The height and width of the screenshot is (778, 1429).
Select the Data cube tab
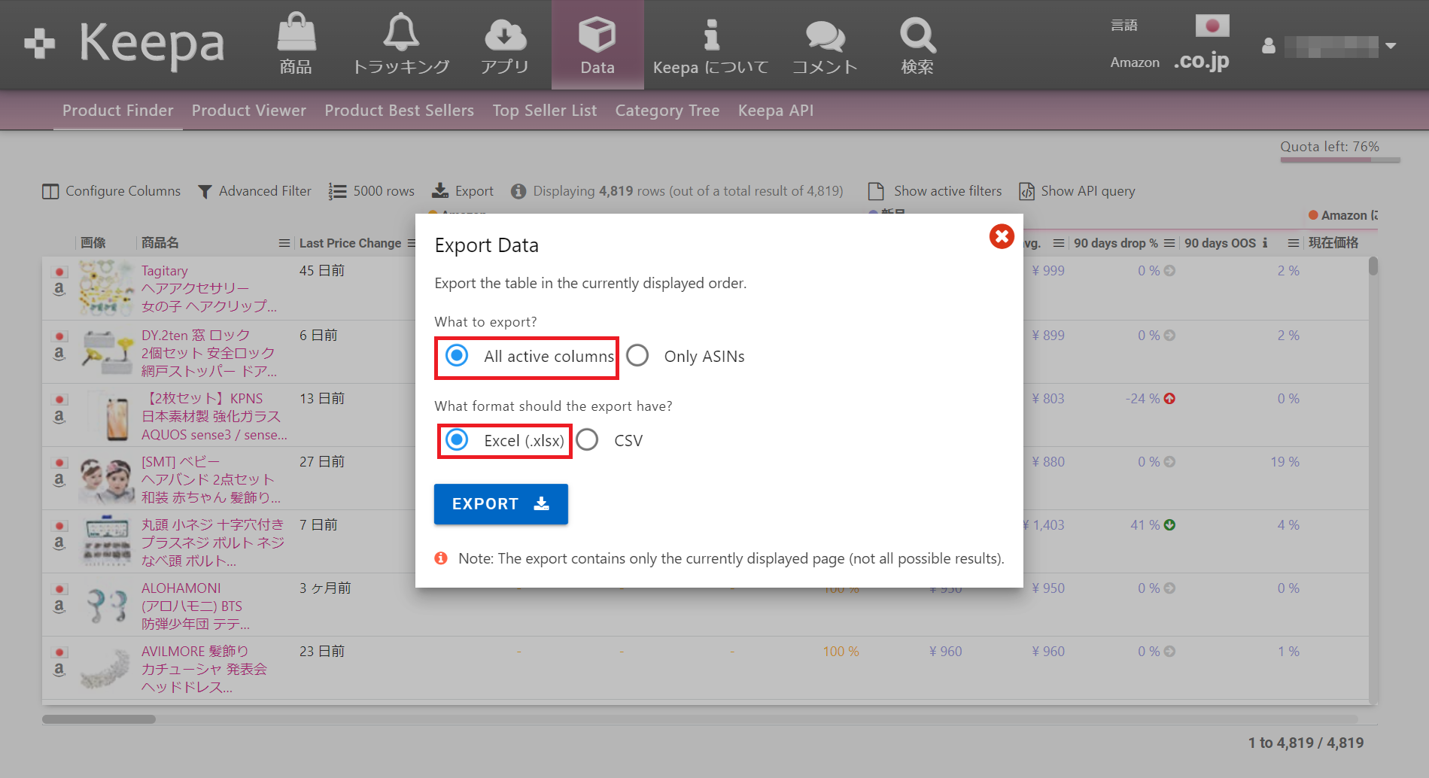point(597,45)
